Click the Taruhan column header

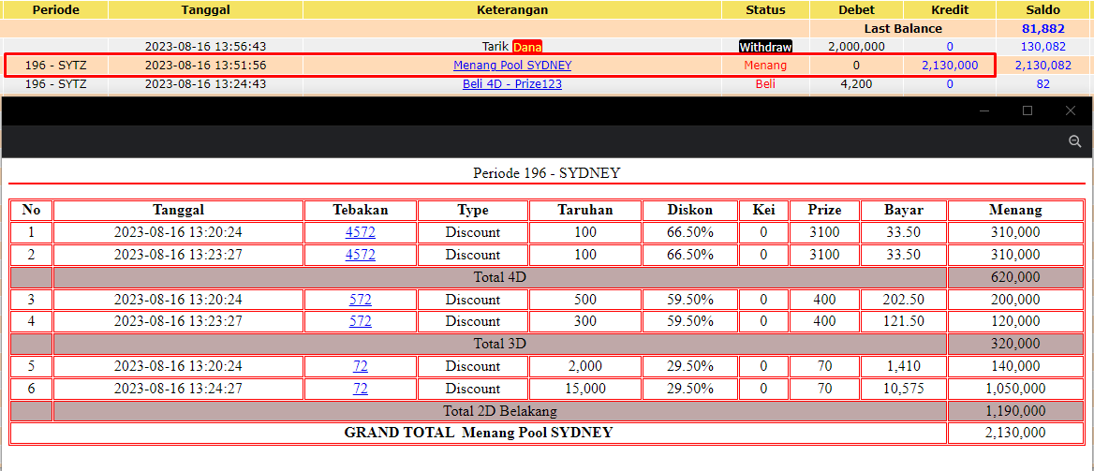pyautogui.click(x=584, y=210)
